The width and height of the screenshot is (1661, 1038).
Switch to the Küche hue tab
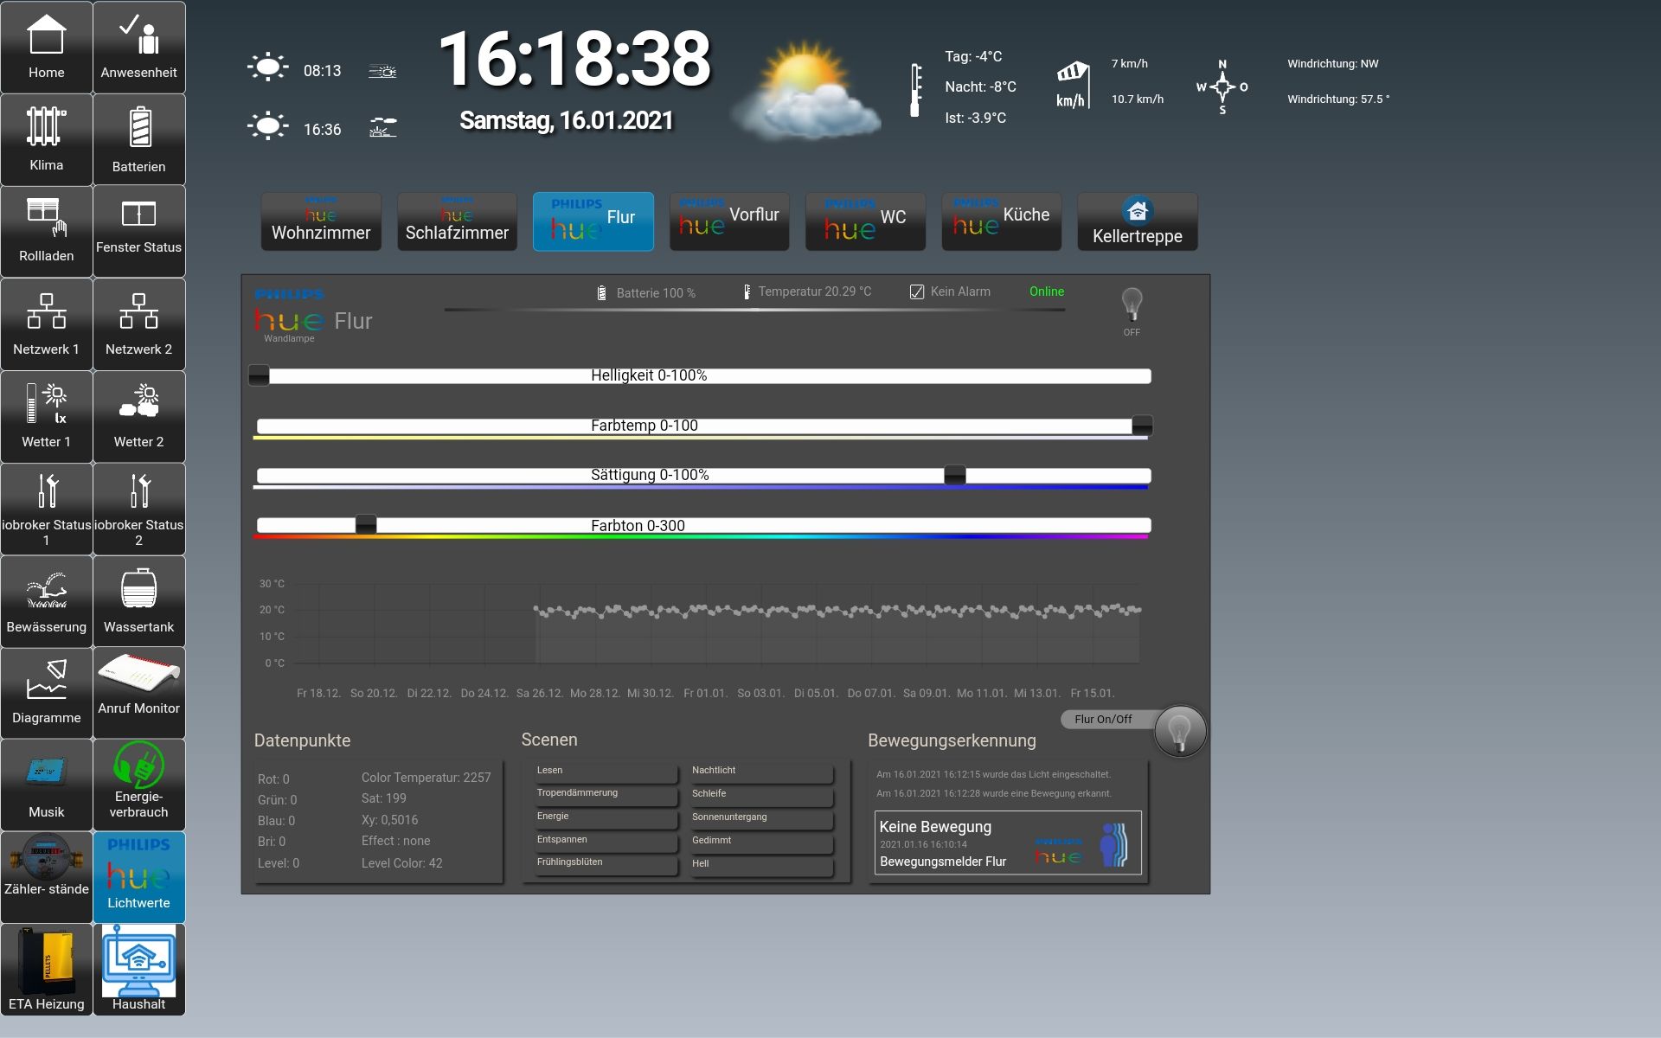pos(1001,222)
